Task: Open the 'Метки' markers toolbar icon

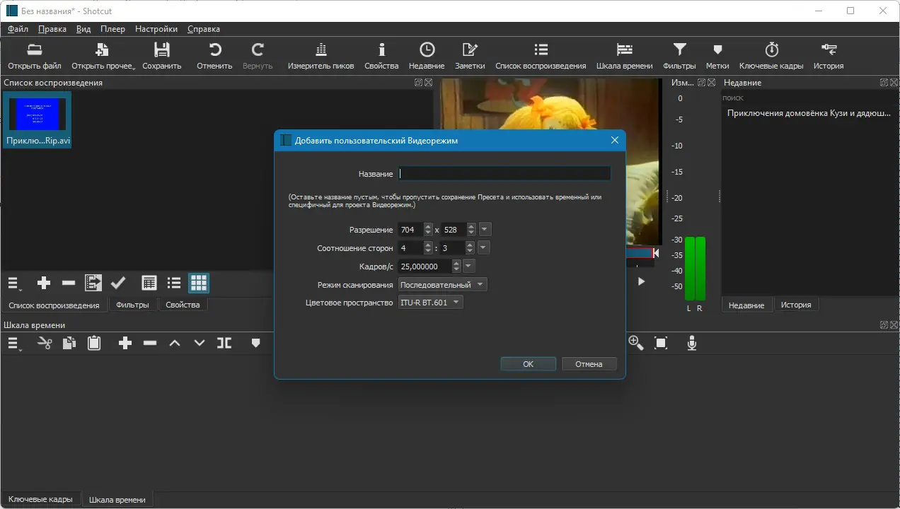Action: tap(717, 49)
